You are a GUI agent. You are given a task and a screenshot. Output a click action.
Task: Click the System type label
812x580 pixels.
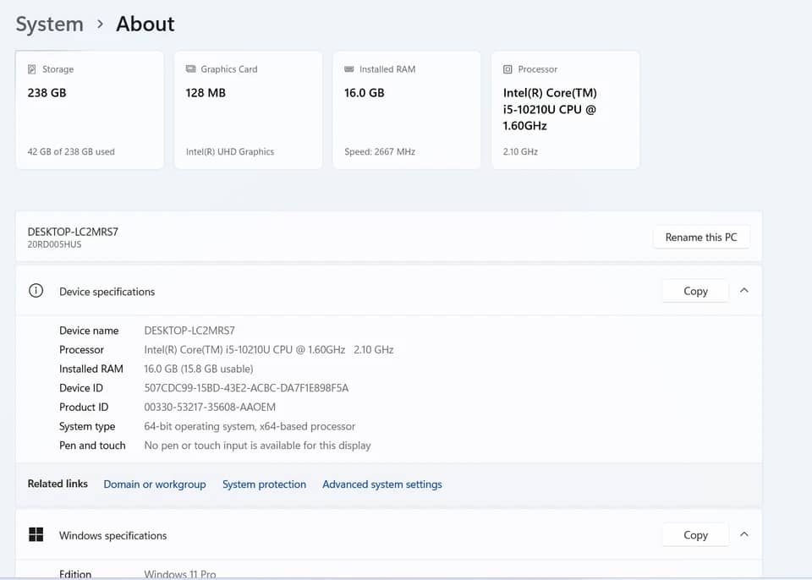point(87,426)
